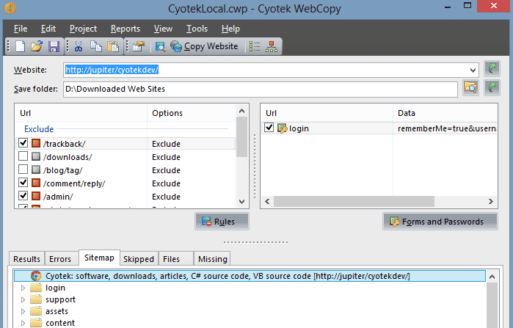
Task: Click the site map diagram toolbar icon
Action: coord(272,46)
